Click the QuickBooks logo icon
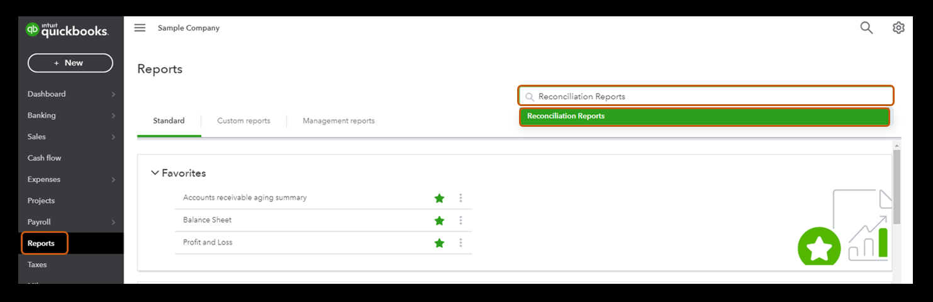The image size is (933, 302). pos(33,30)
